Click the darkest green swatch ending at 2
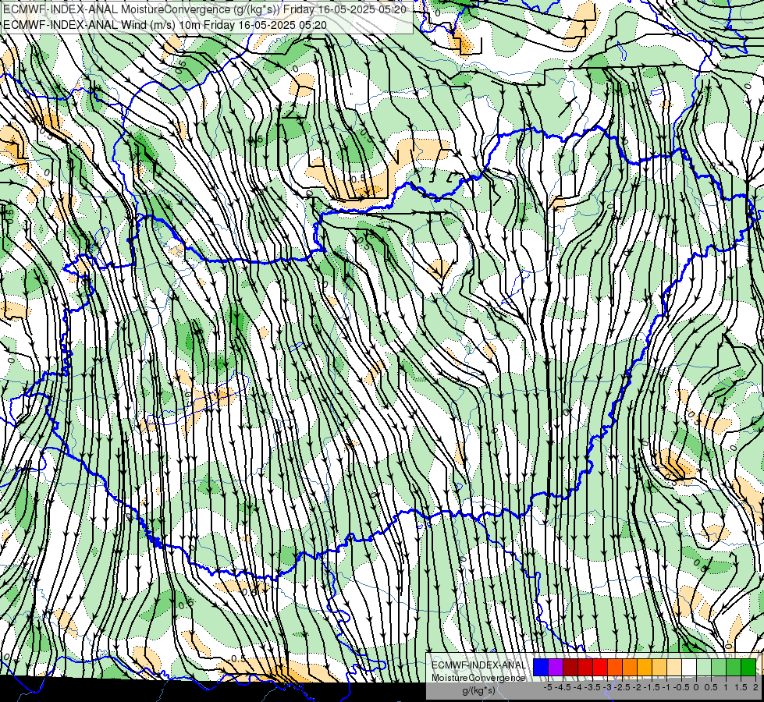The height and width of the screenshot is (702, 764). 748,668
